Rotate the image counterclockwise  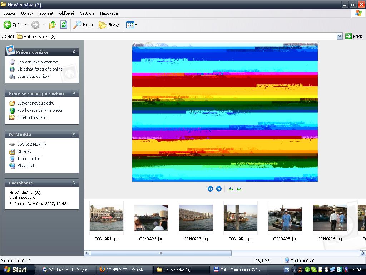239,189
